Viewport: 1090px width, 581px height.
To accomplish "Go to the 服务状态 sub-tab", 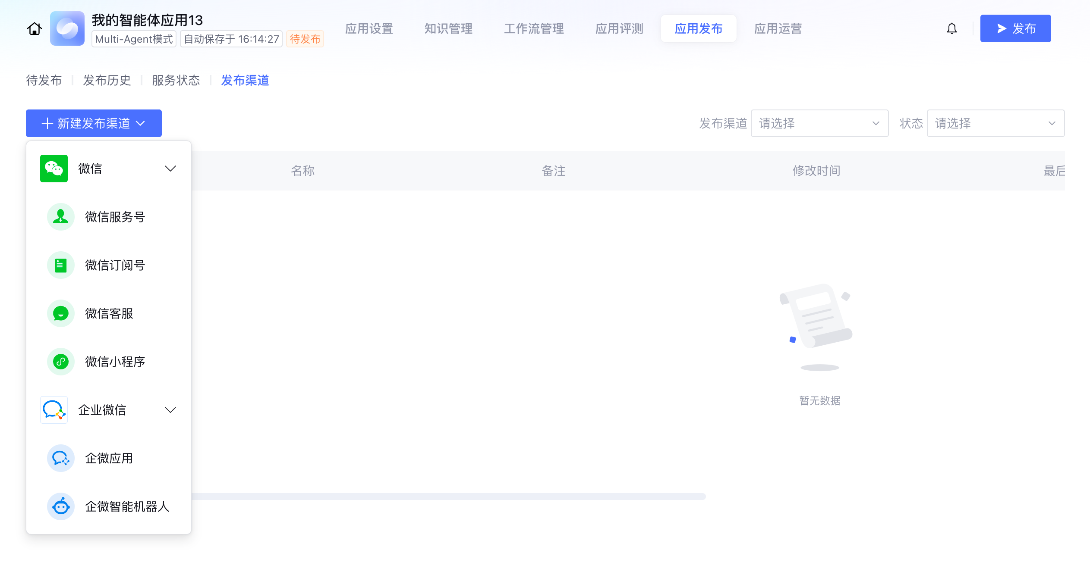I will point(176,81).
